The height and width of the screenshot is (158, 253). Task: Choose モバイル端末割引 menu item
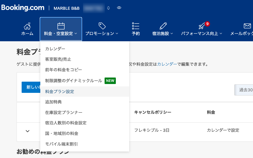pos(61,144)
